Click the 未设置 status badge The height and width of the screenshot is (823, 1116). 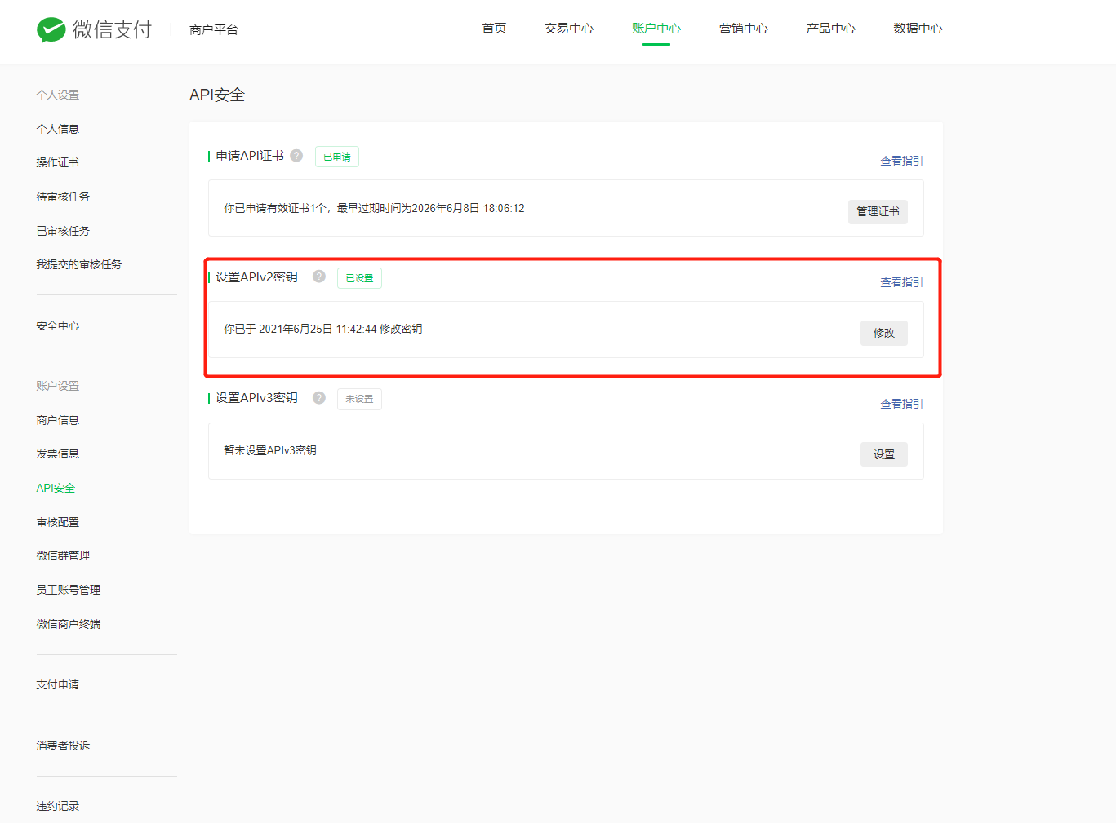359,398
